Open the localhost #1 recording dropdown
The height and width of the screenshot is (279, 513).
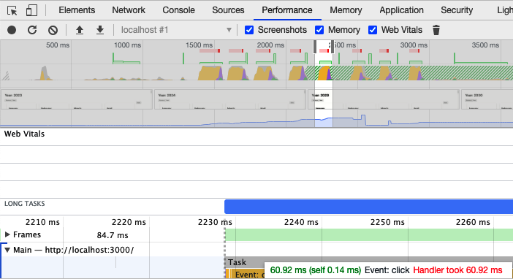pos(176,30)
